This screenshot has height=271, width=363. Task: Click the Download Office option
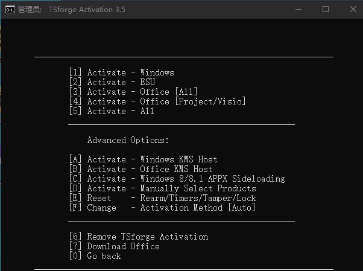click(x=115, y=246)
